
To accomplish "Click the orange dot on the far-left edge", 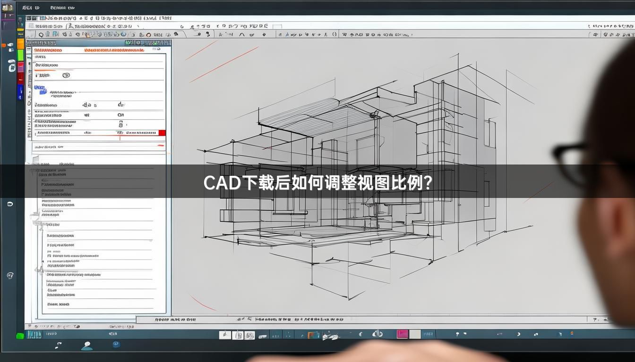I will click(x=4, y=46).
